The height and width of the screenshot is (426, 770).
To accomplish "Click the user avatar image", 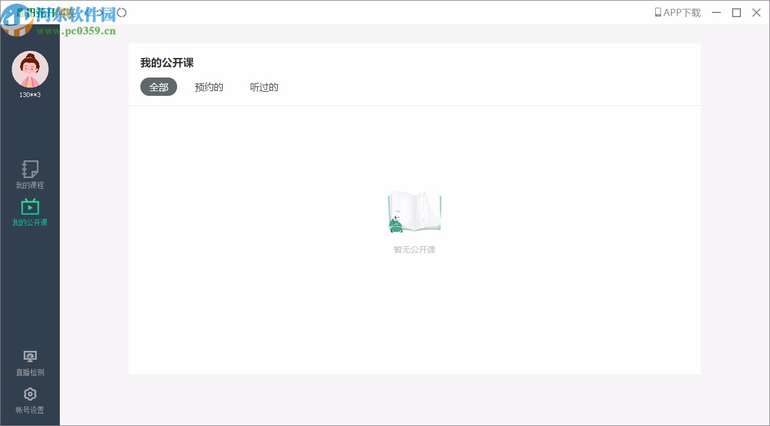I will click(x=30, y=69).
